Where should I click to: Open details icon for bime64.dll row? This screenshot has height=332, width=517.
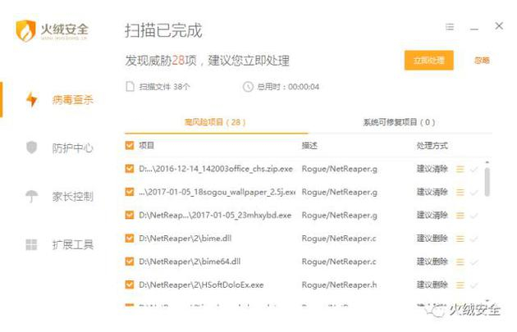[x=460, y=262]
